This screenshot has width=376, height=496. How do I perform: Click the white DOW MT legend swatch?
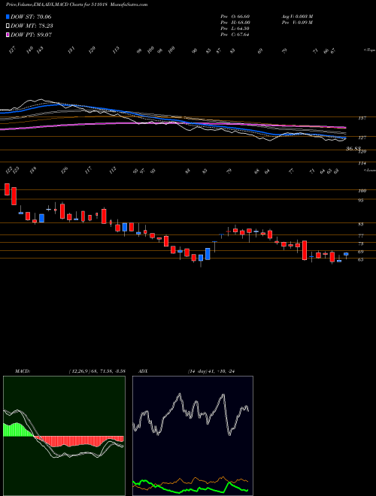click(x=8, y=26)
